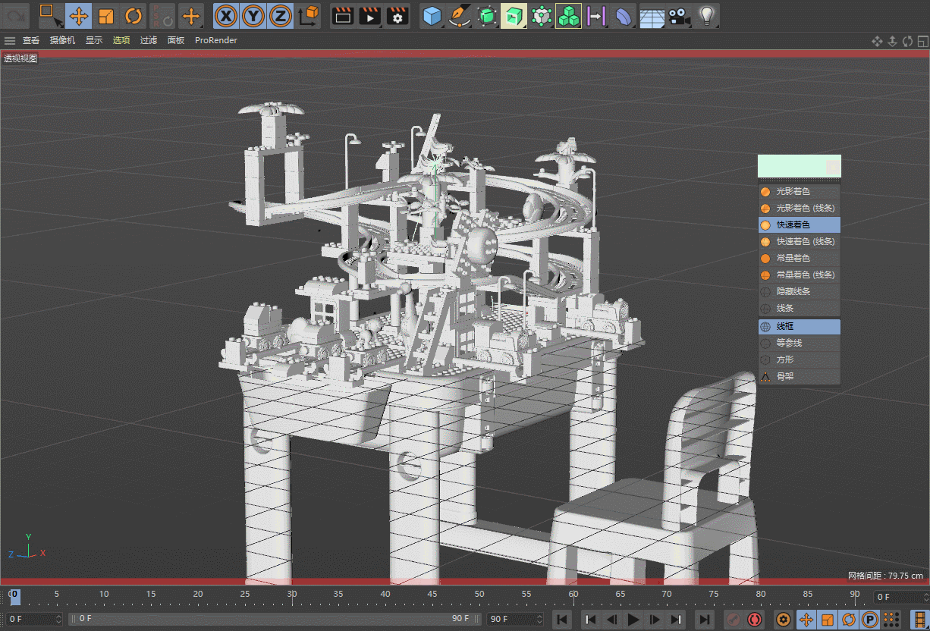Toggle autokeying red circle button
Screen dimensions: 930x631
pyautogui.click(x=755, y=620)
